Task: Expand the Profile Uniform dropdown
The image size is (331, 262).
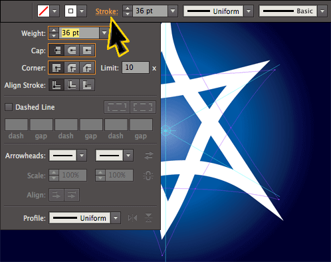Action: [x=116, y=218]
